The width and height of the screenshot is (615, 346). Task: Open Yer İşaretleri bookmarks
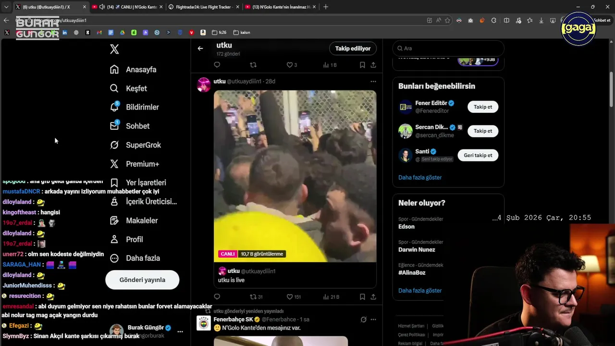pos(138,183)
